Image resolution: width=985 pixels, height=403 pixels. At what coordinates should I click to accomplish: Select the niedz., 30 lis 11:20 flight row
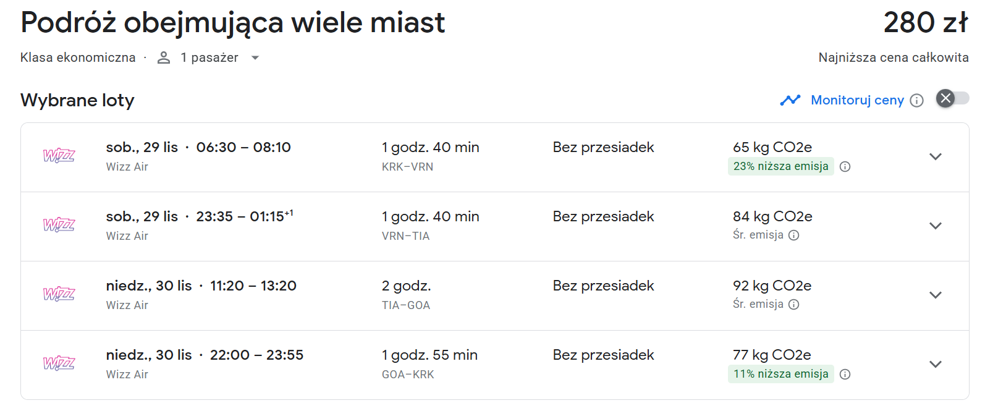(495, 295)
